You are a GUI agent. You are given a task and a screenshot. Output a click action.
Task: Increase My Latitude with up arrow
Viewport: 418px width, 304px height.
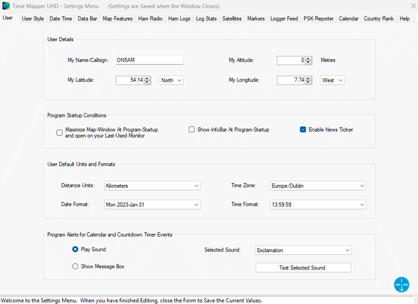147,78
